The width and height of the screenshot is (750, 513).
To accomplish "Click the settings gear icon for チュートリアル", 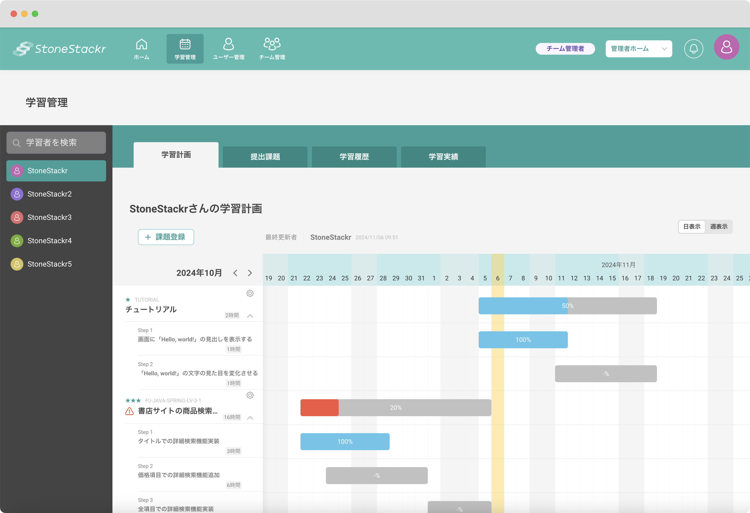I will coord(250,294).
